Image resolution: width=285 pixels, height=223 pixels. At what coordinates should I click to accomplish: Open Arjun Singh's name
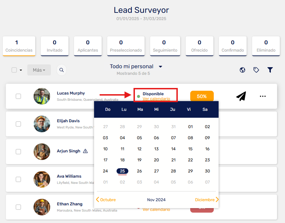(x=68, y=151)
